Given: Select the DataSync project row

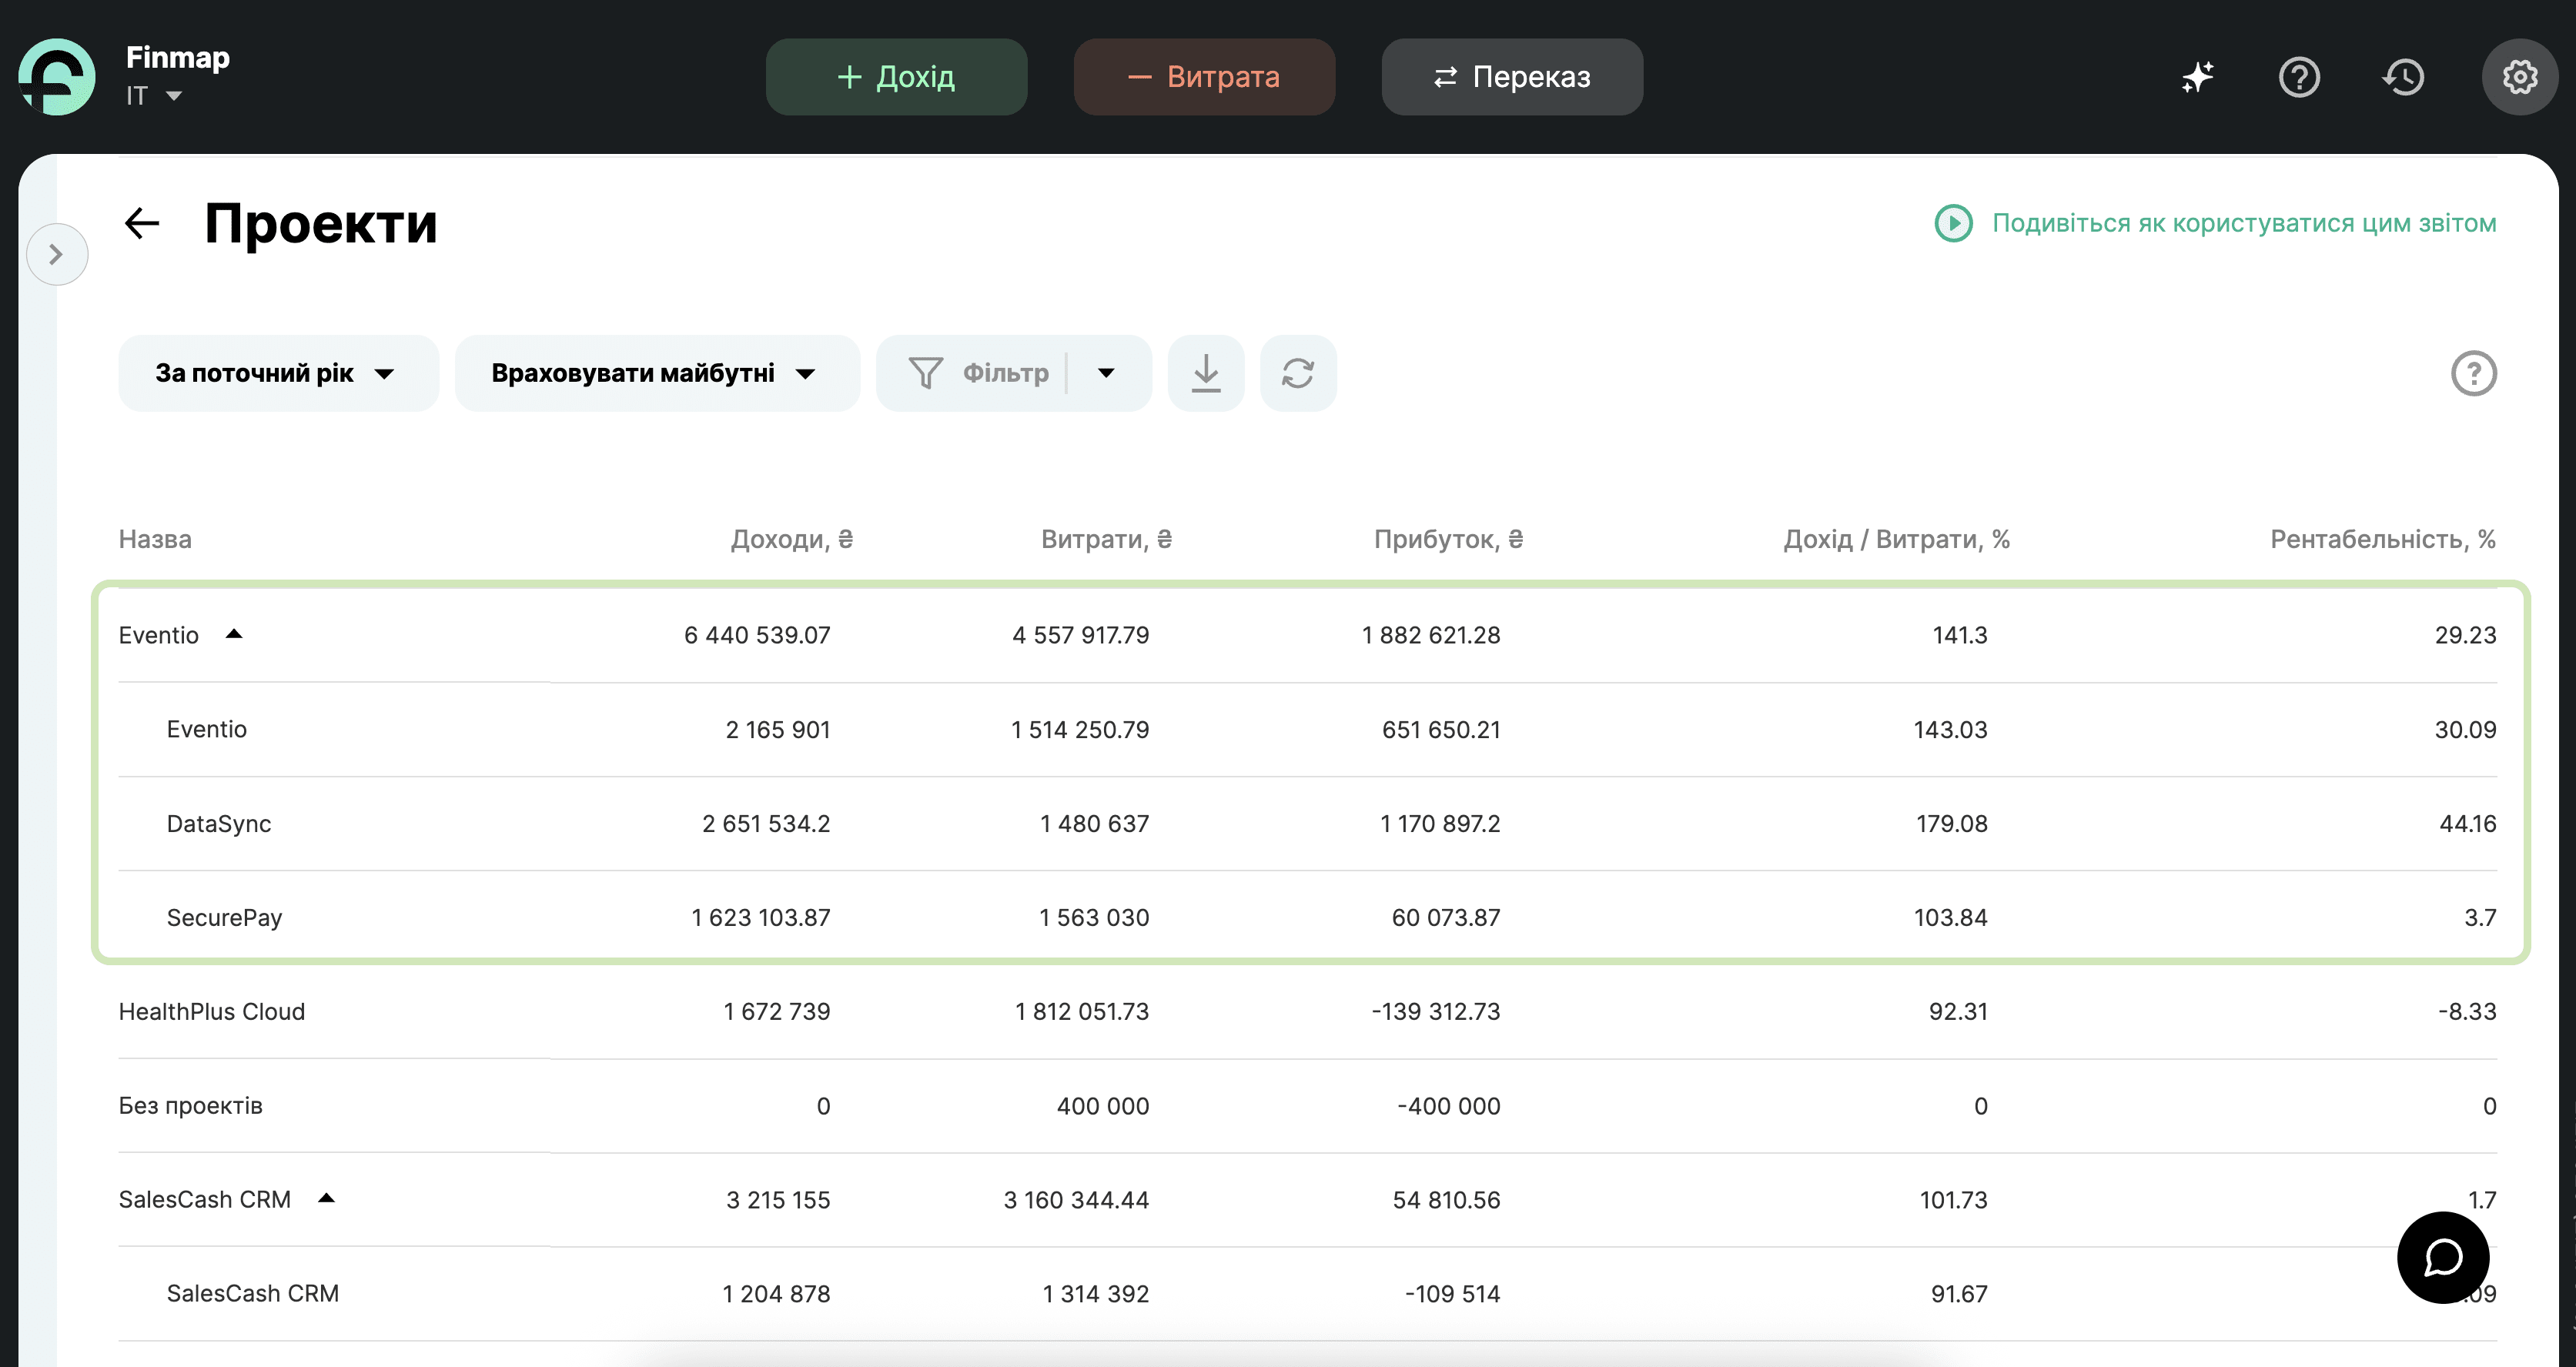Looking at the screenshot, I should [1307, 823].
